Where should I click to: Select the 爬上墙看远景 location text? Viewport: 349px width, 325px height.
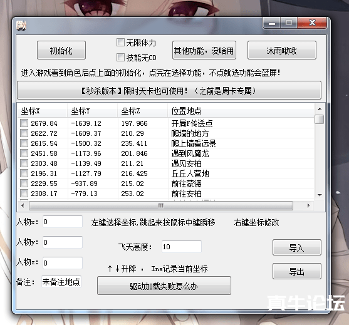(x=194, y=143)
